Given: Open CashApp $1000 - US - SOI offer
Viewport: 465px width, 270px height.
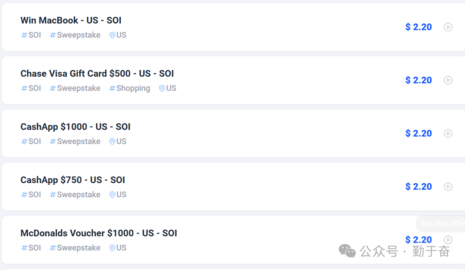Looking at the screenshot, I should pos(76,127).
